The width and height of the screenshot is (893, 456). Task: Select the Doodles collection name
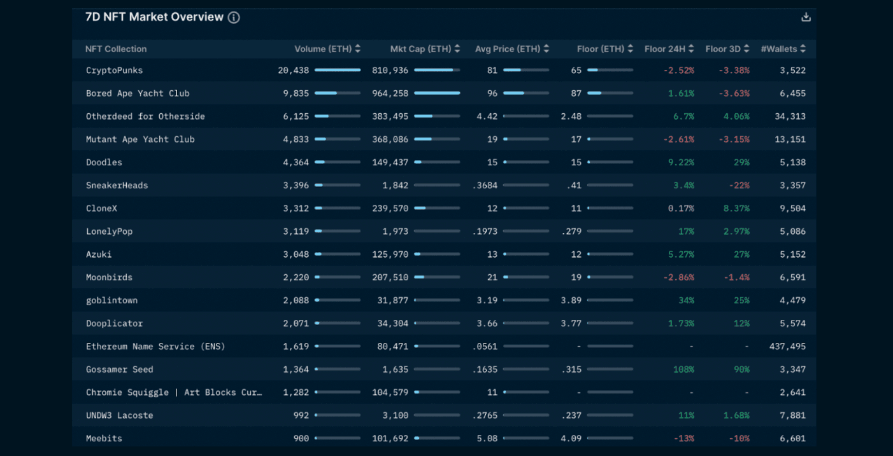(104, 162)
